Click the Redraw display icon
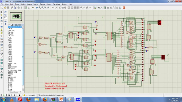Screen dimensions: 182x102 (26, 8)
